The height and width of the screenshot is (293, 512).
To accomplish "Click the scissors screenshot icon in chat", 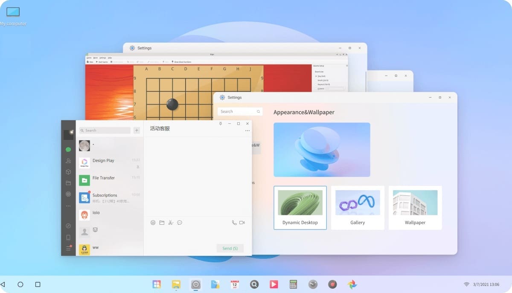I will tap(171, 223).
